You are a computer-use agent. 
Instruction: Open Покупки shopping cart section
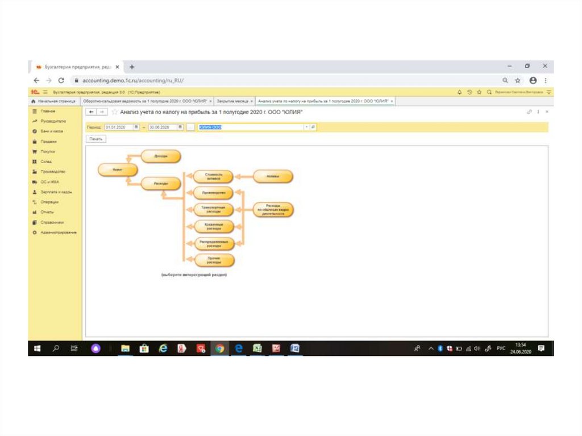pyautogui.click(x=48, y=152)
